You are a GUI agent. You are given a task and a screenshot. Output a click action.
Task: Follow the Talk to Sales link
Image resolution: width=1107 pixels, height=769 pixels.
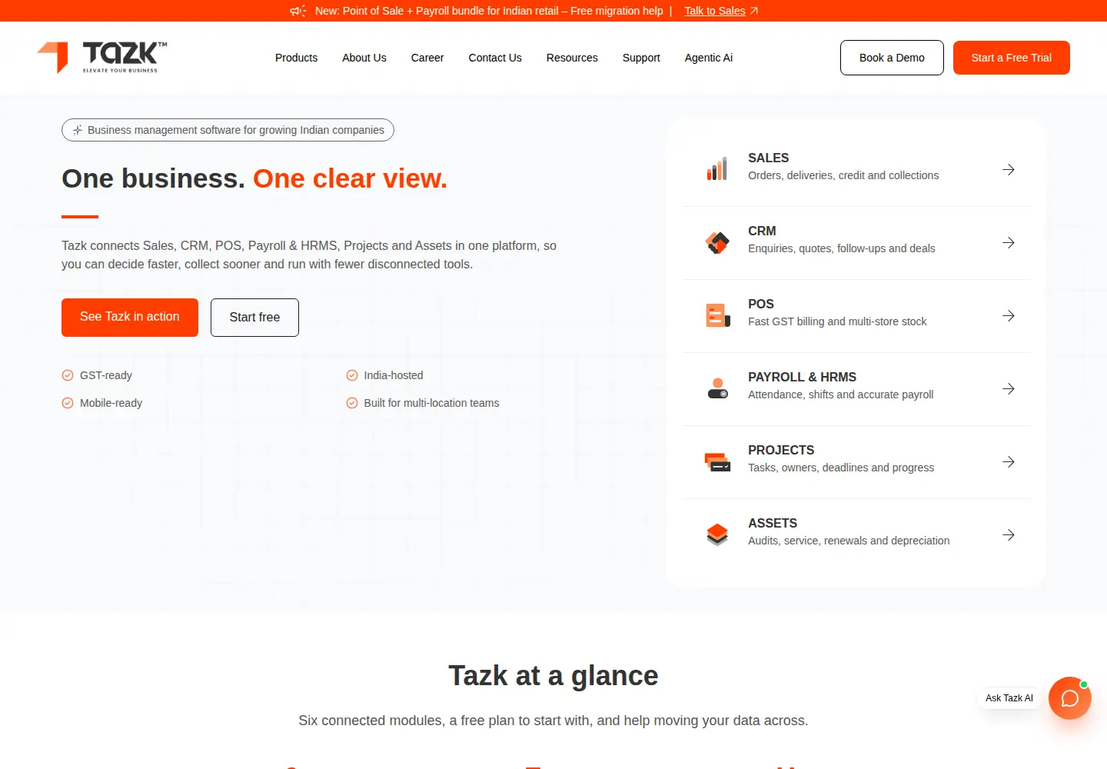(x=715, y=11)
